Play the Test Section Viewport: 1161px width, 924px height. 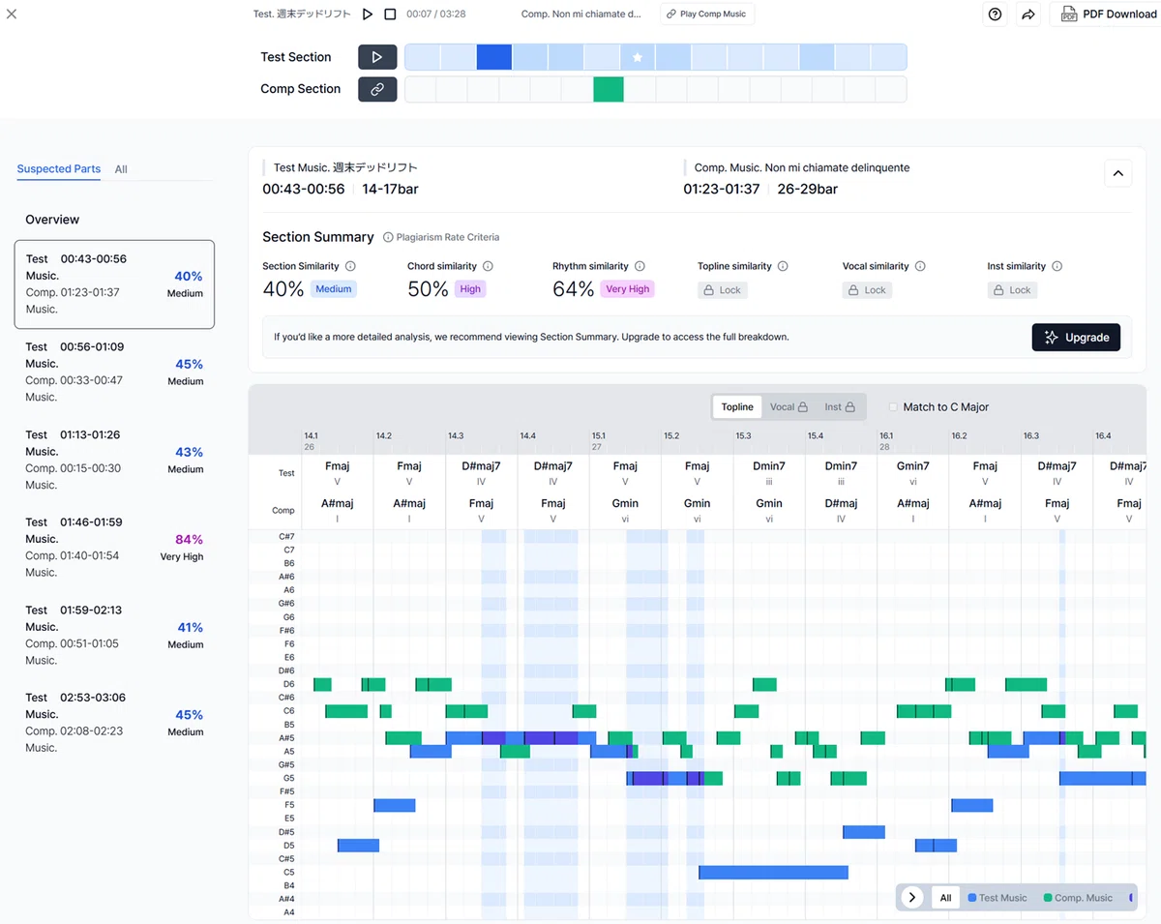coord(377,57)
